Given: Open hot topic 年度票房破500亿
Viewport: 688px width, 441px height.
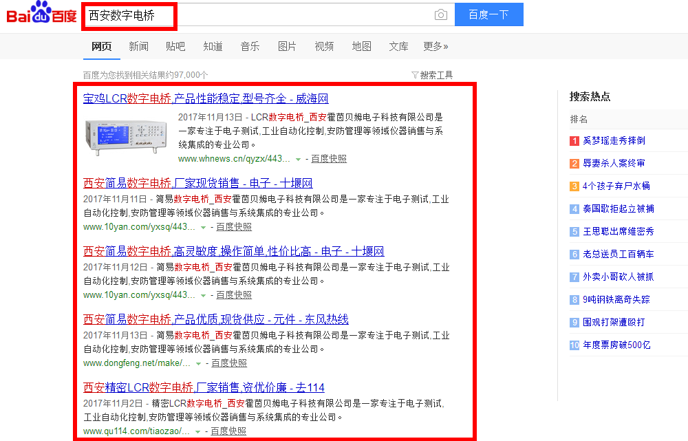Looking at the screenshot, I should pyautogui.click(x=616, y=345).
